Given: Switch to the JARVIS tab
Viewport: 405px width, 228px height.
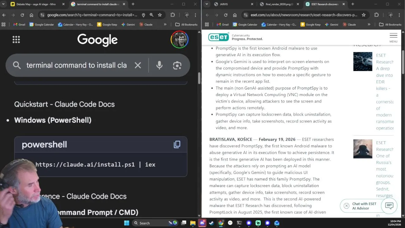Looking at the screenshot, I should point(234,4).
